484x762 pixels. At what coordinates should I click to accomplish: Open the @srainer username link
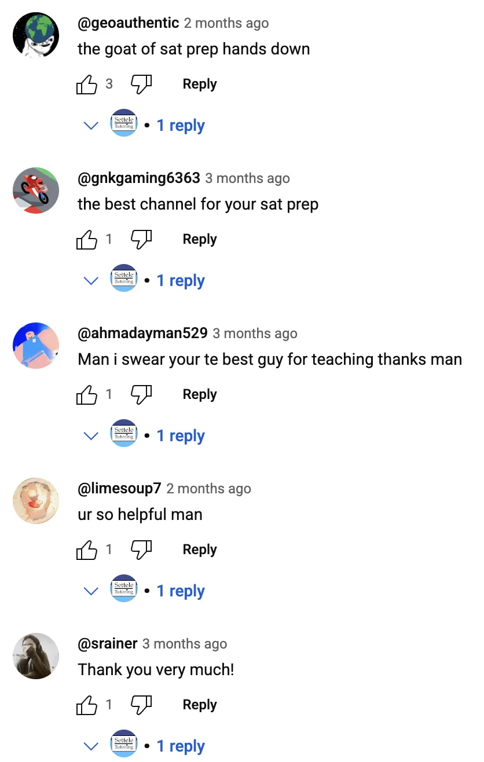point(108,644)
